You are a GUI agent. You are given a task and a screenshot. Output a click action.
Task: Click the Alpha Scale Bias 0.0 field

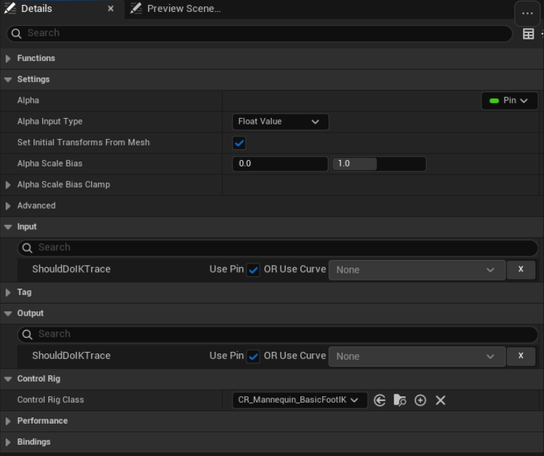(x=280, y=164)
